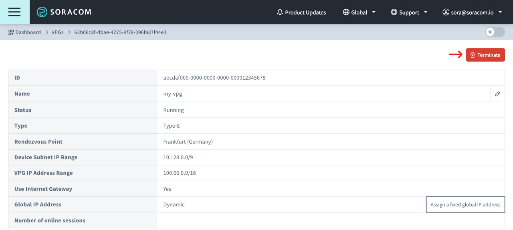Select the current VPG ID breadcrumb entry
The image size is (513, 230).
[120, 32]
